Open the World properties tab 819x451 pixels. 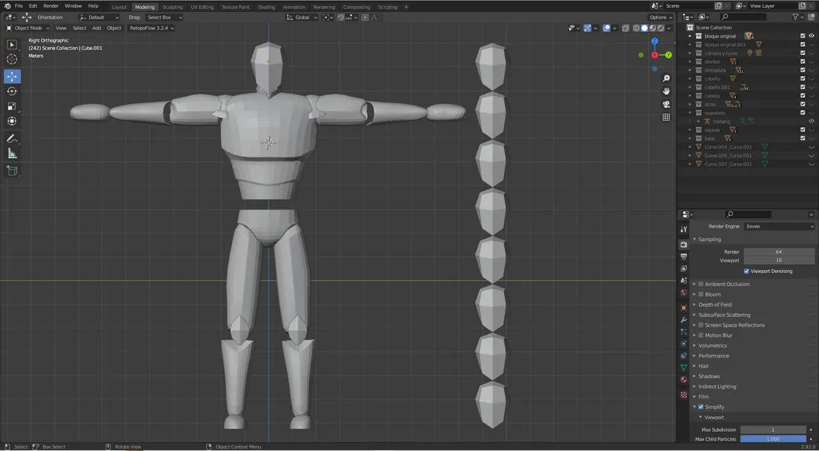pos(684,293)
